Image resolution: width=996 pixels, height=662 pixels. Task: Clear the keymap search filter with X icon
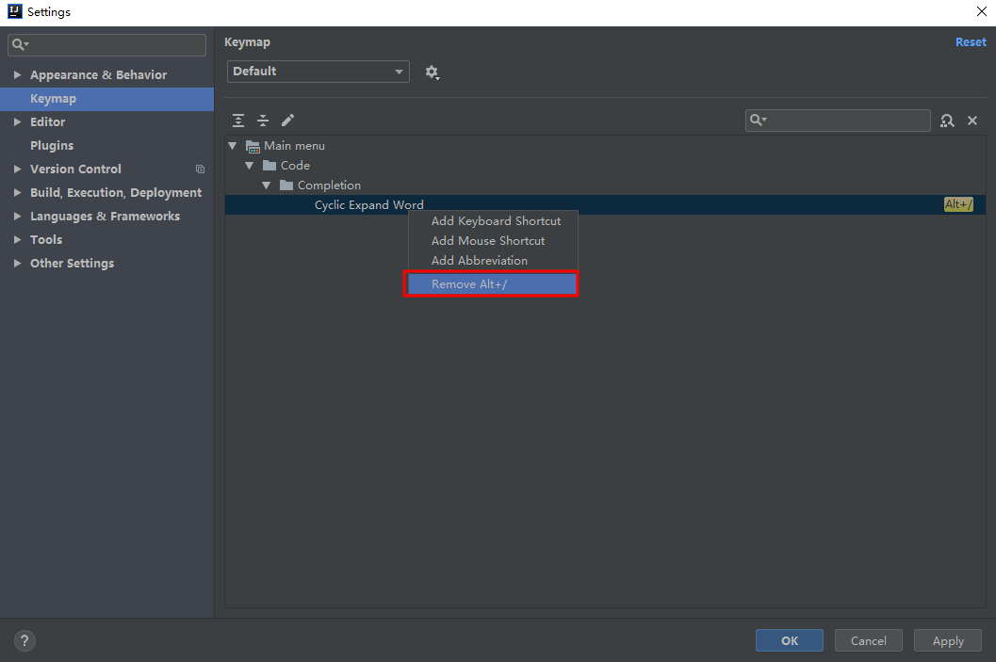(x=972, y=121)
